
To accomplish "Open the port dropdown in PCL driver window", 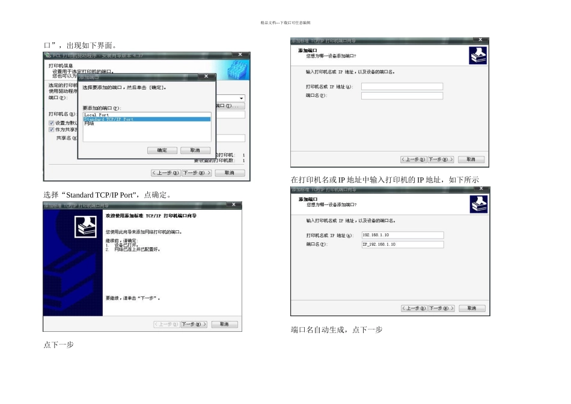I will 241,98.
